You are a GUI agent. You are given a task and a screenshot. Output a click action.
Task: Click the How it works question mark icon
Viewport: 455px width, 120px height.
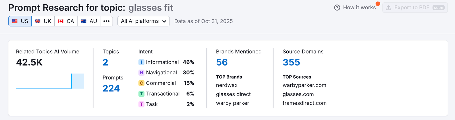point(337,8)
